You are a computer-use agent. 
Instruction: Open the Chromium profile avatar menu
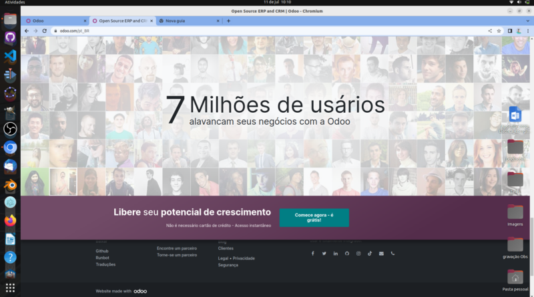coord(519,31)
